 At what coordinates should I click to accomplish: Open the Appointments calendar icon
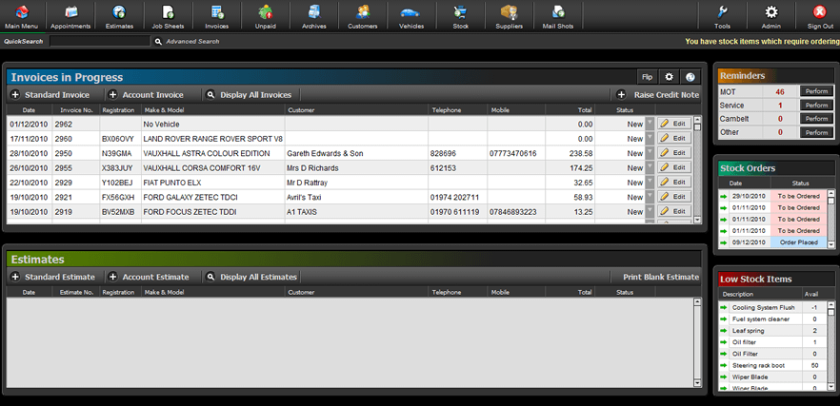pos(70,16)
